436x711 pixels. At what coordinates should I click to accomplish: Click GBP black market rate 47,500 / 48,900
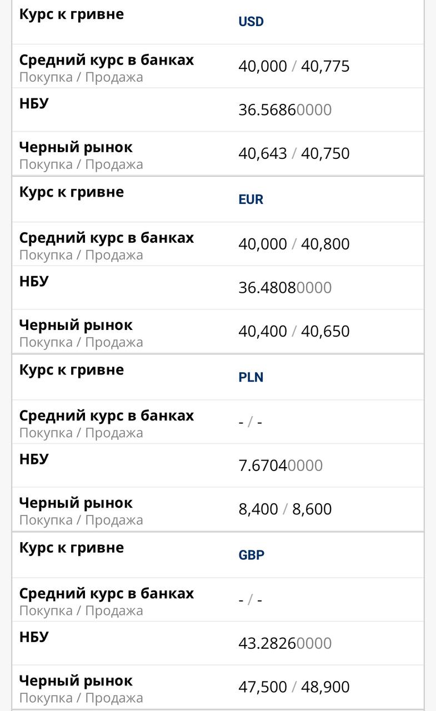pyautogui.click(x=294, y=687)
